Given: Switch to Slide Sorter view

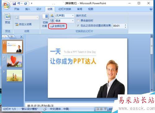Looking at the screenshot, I should (x=101, y=109).
